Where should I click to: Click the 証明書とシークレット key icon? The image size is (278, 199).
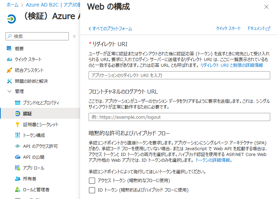coord(17,124)
